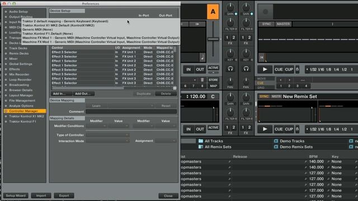Open the Interaction Mode dropdown
This screenshot has height=201, width=358.
(107, 141)
